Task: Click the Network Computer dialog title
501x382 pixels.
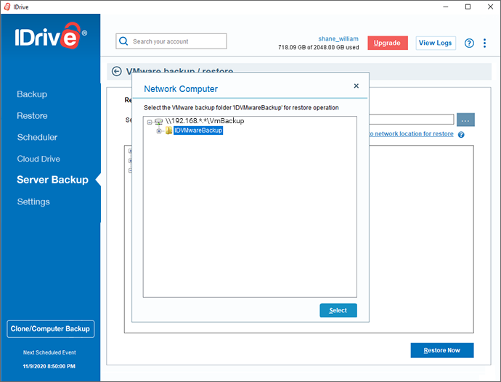Action: point(181,89)
